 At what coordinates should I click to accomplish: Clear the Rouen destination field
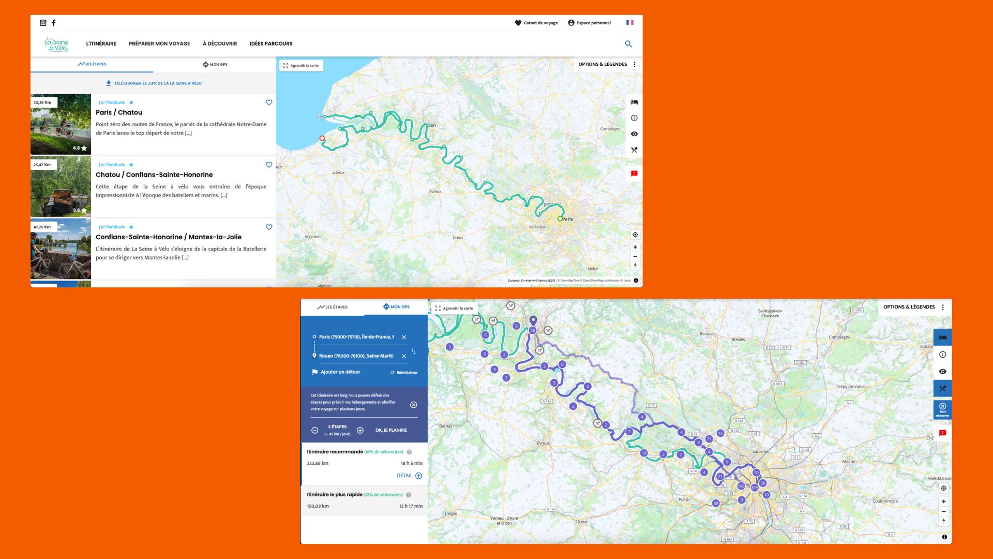[404, 356]
